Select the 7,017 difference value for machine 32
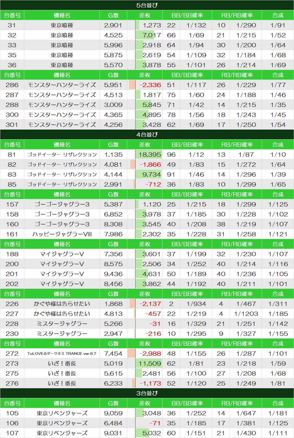Screen dimensions: 294x438 coord(152,35)
